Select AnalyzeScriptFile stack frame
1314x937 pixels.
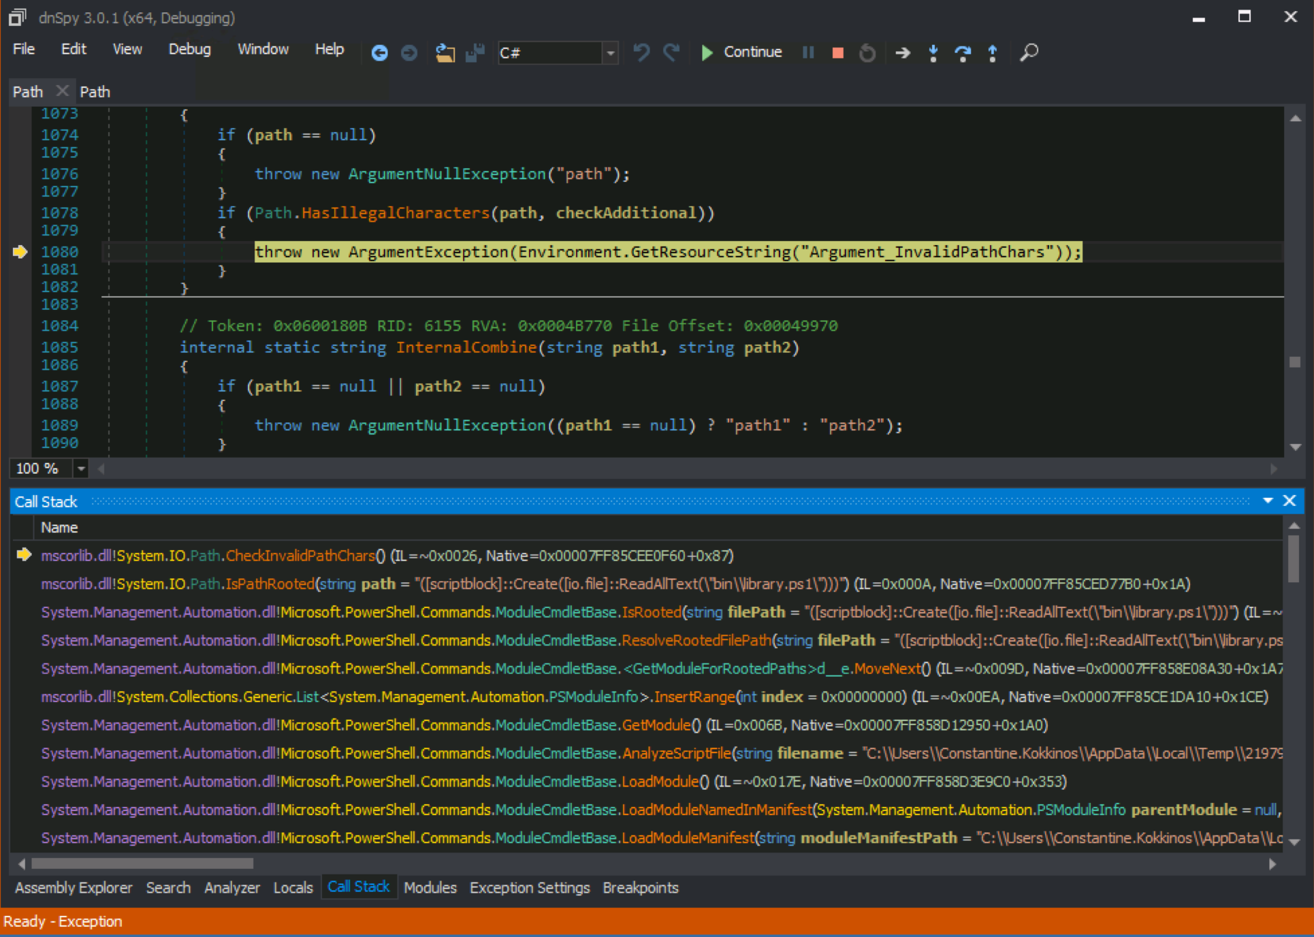(x=647, y=754)
